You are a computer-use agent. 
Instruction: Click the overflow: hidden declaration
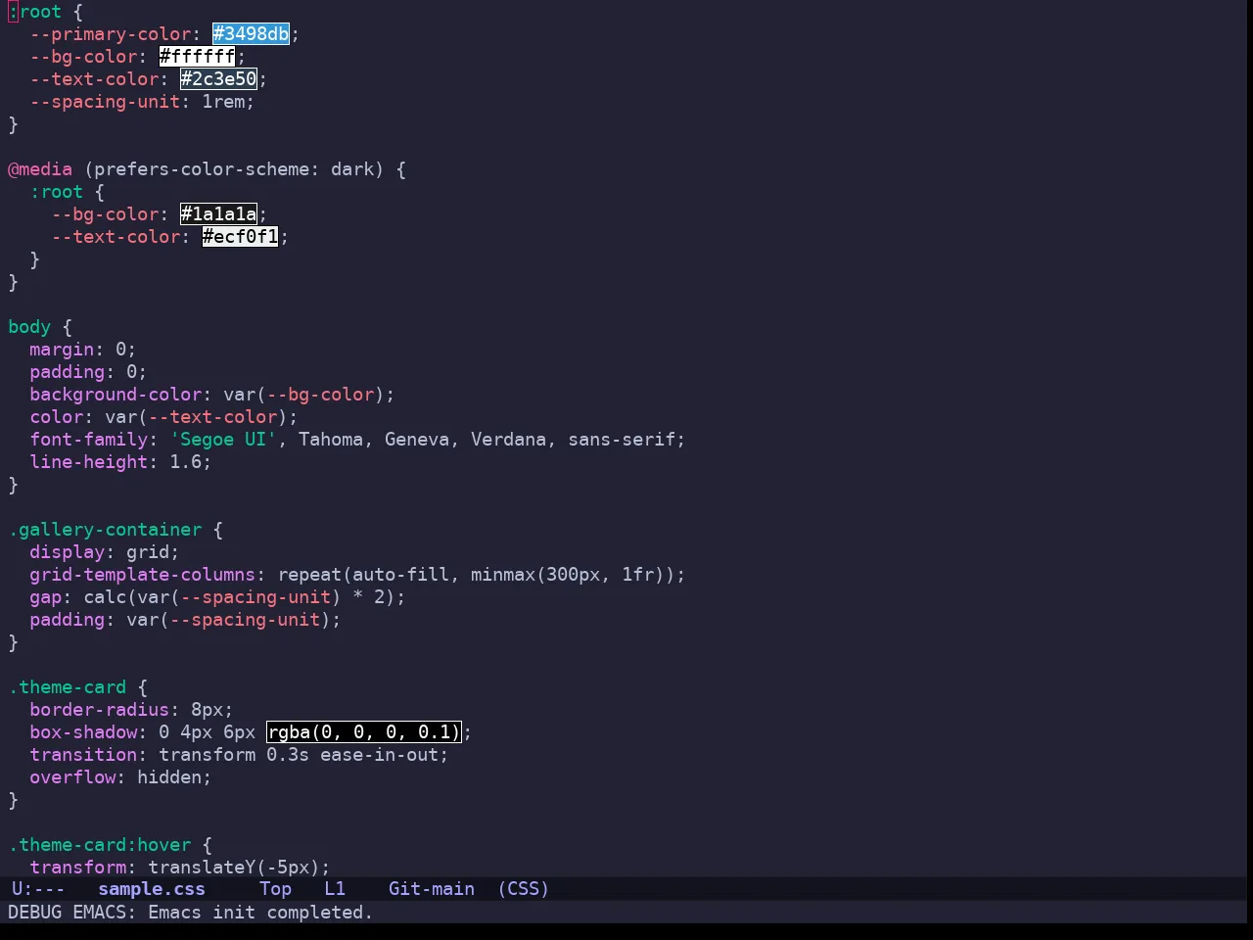pyautogui.click(x=120, y=777)
